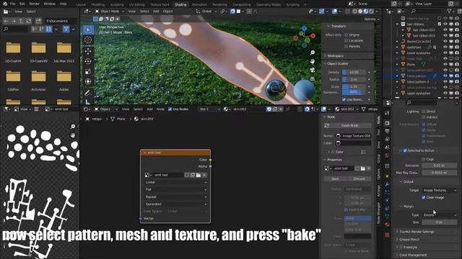Open the Object properties orange square tab
The width and height of the screenshot is (462, 259).
[x=387, y=176]
